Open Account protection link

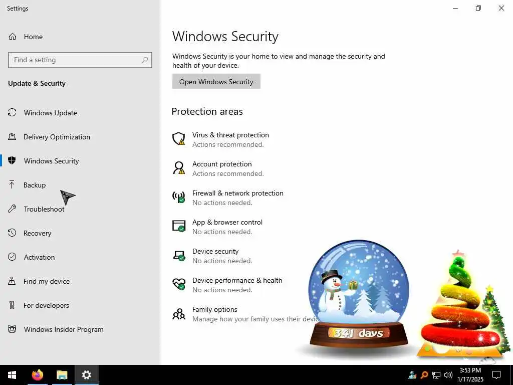222,164
